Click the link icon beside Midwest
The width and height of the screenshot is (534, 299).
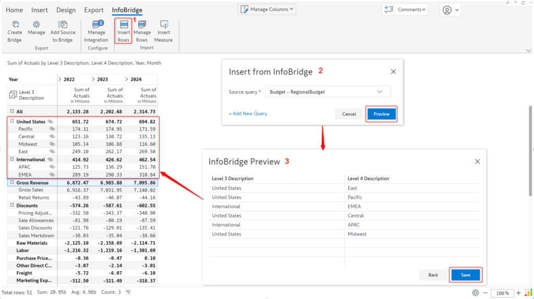[x=52, y=144]
